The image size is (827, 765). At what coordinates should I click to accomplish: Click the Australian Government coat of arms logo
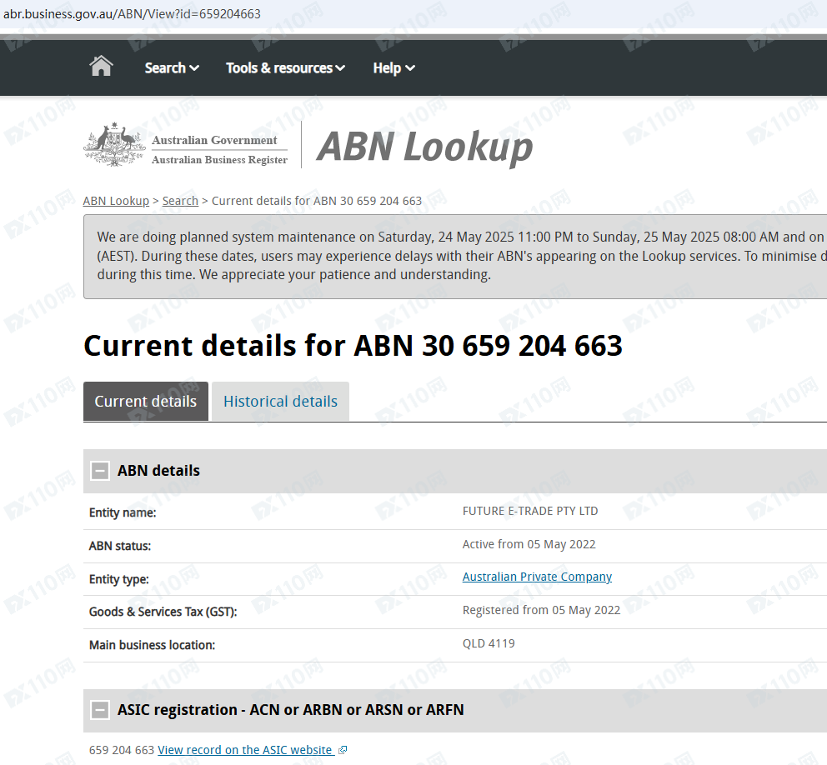click(x=114, y=144)
